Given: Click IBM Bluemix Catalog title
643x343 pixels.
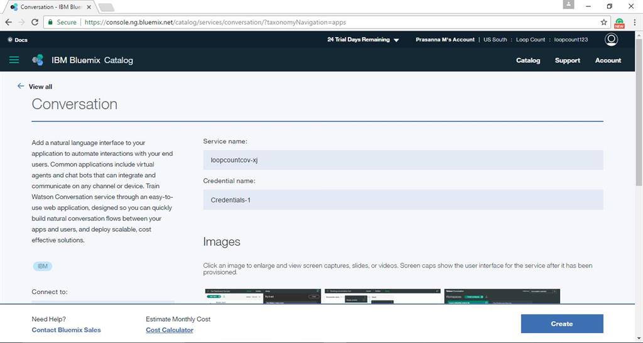Looking at the screenshot, I should point(92,60).
